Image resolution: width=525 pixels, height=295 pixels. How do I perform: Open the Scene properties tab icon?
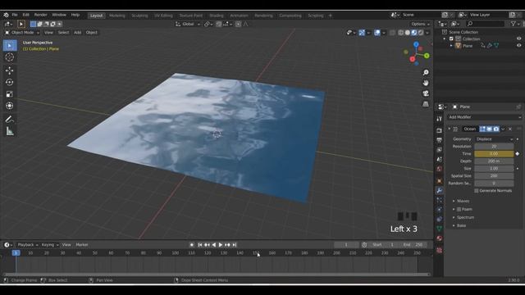click(440, 160)
